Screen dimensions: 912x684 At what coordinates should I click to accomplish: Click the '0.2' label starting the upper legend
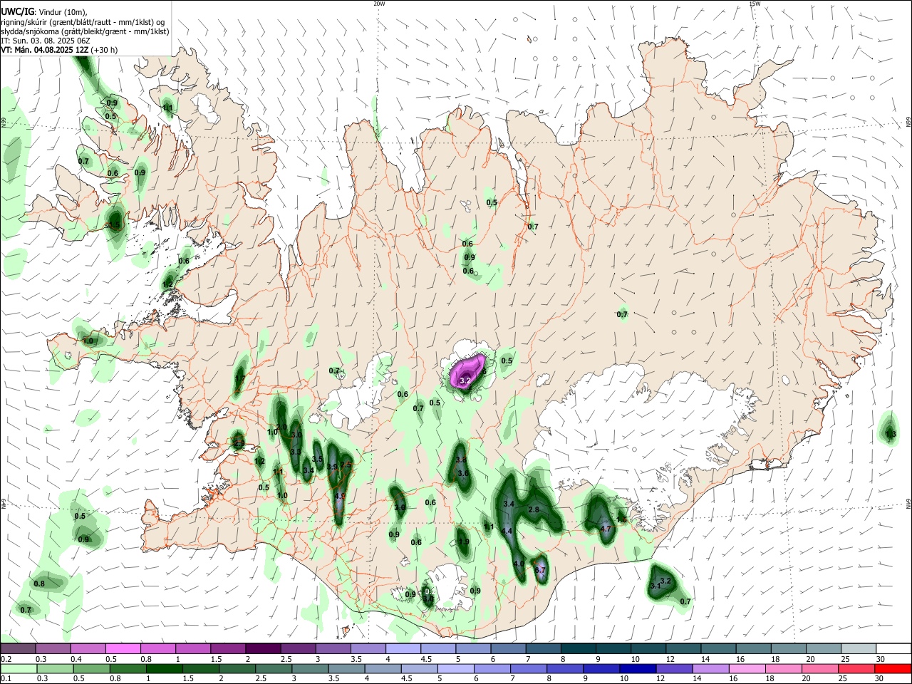point(6,659)
